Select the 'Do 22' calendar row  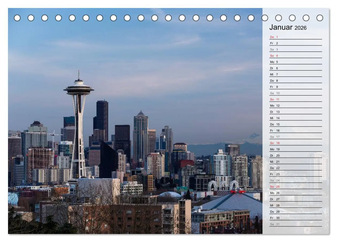[x=296, y=168]
